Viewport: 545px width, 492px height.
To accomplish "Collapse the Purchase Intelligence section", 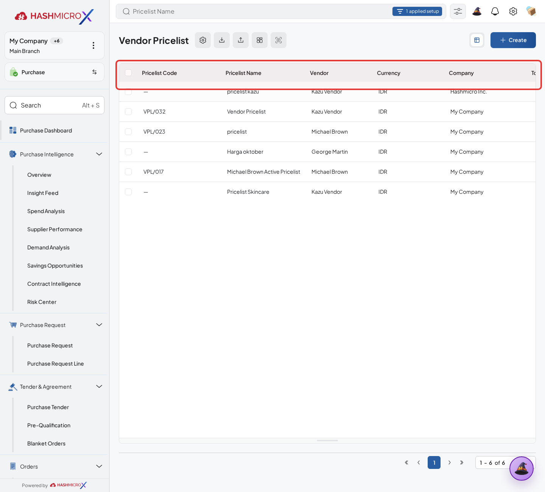I will [99, 154].
